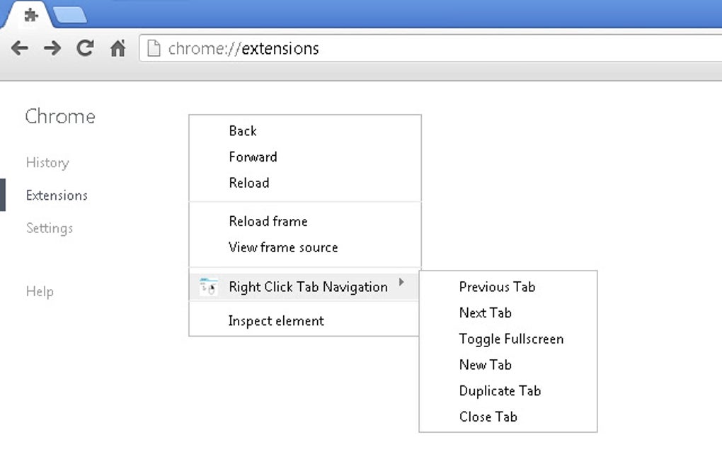The image size is (722, 452).
Task: Click the page icon inside the address bar
Action: [152, 47]
